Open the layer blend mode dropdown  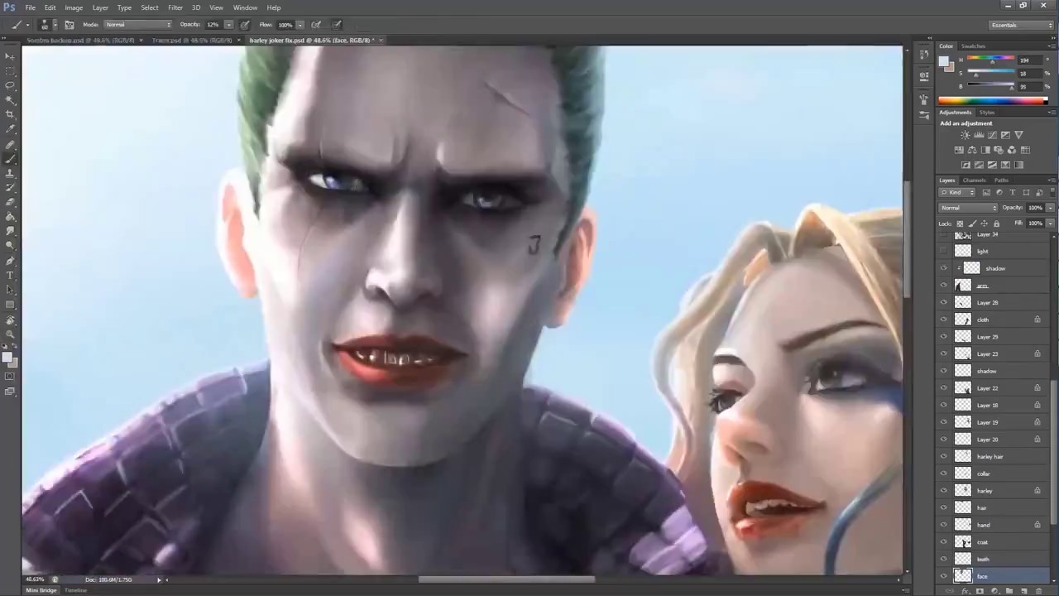pyautogui.click(x=969, y=208)
